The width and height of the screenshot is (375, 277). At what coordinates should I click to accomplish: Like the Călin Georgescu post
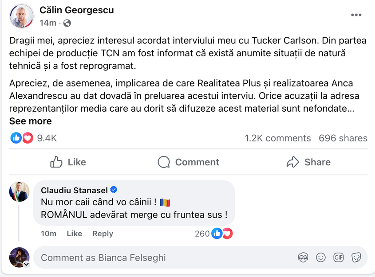[x=68, y=162]
